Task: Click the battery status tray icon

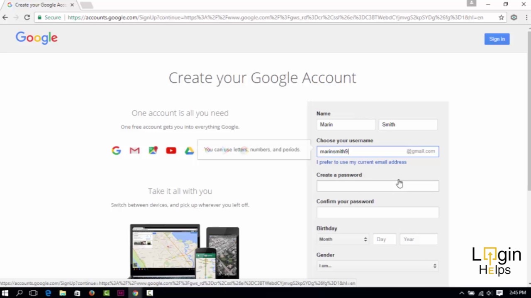Action: [x=471, y=293]
